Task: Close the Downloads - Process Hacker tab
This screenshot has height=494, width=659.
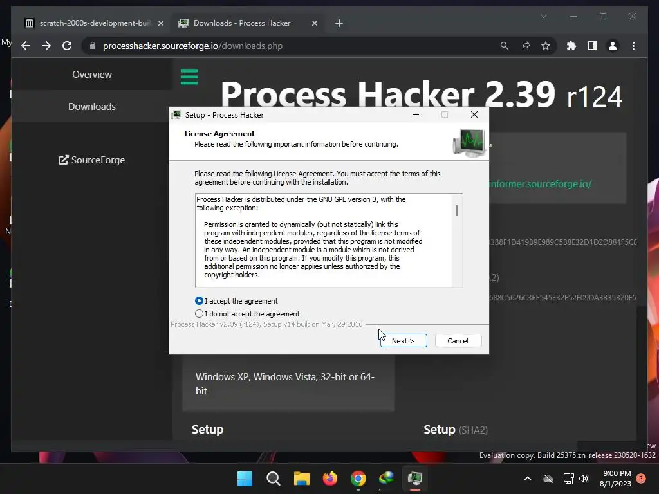Action: pos(314,23)
